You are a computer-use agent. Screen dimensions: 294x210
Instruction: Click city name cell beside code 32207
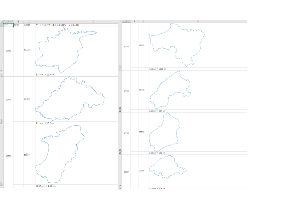pyautogui.click(x=144, y=171)
